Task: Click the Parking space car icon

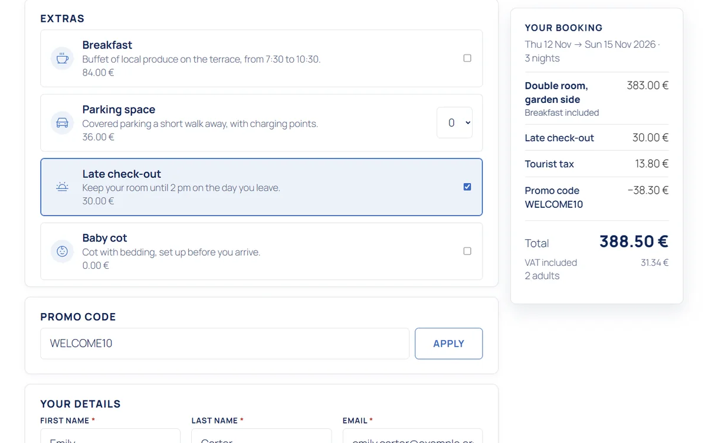Action: coord(62,123)
